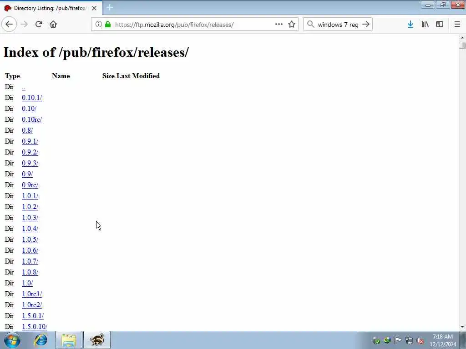Click the green secure connection padlock
Viewport: 466px width, 349px height.
click(x=108, y=25)
